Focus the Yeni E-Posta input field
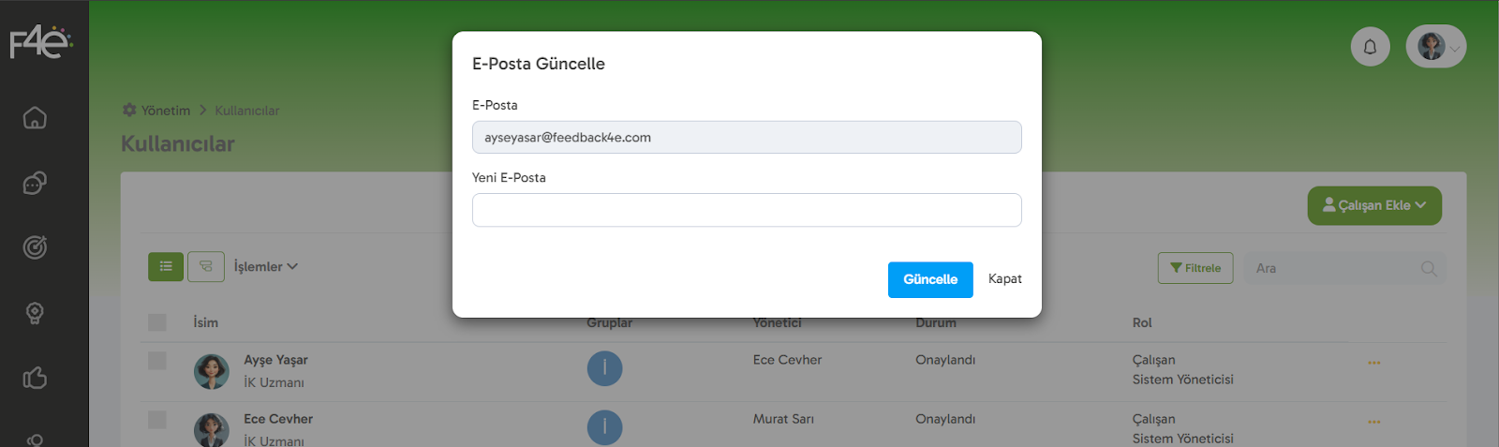 pos(747,210)
